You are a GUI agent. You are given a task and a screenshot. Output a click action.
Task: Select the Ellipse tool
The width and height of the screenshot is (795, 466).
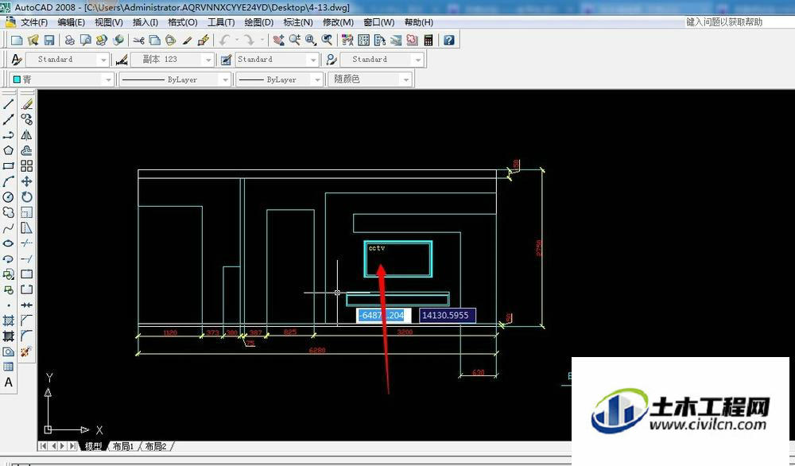(9, 243)
